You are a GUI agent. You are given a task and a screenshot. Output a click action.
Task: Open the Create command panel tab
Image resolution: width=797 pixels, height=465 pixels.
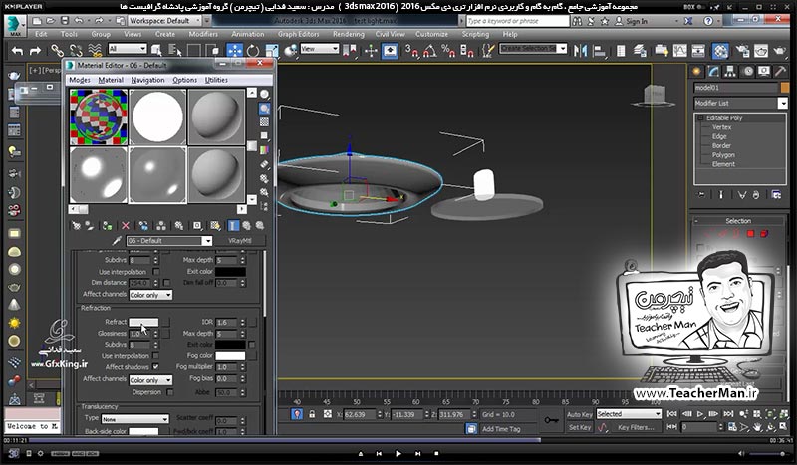[x=696, y=71]
